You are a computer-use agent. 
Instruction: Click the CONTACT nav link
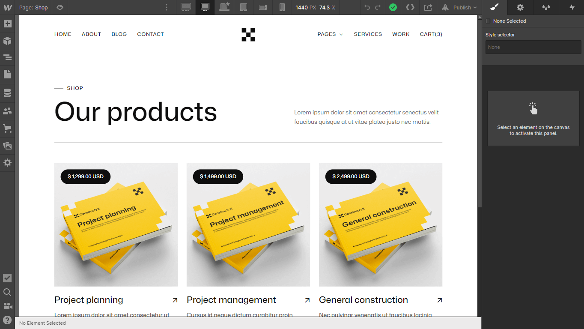[150, 34]
